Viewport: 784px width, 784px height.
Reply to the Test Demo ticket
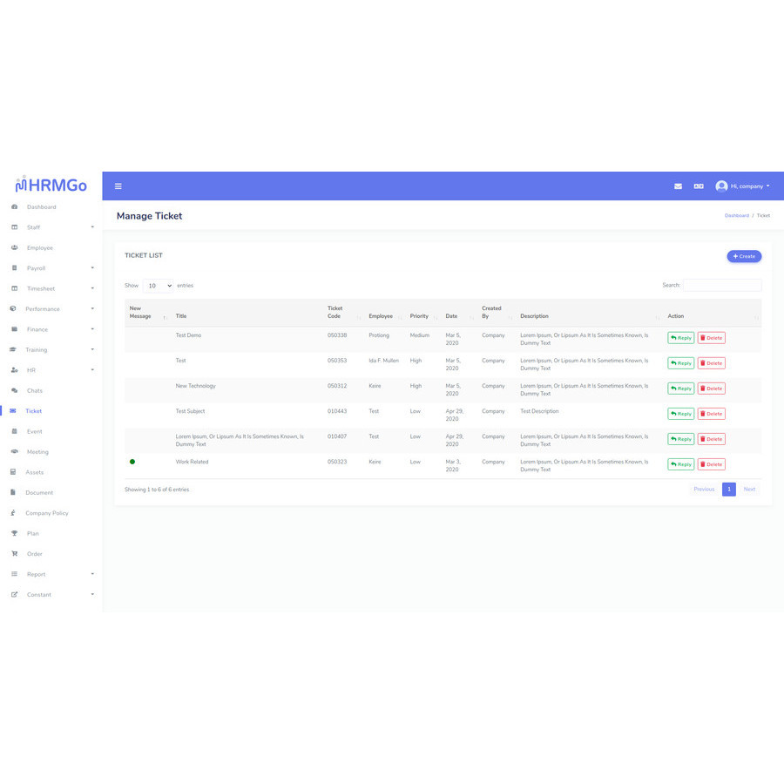680,337
